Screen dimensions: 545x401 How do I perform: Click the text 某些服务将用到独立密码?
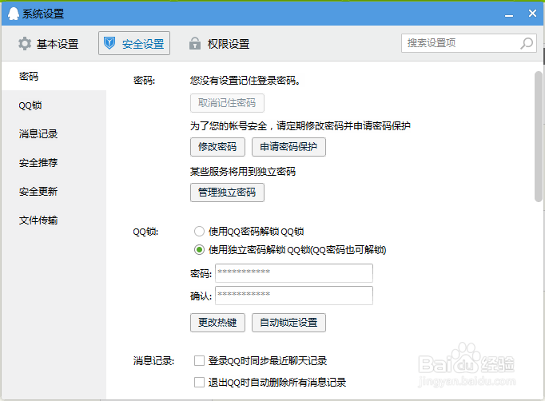pyautogui.click(x=243, y=172)
